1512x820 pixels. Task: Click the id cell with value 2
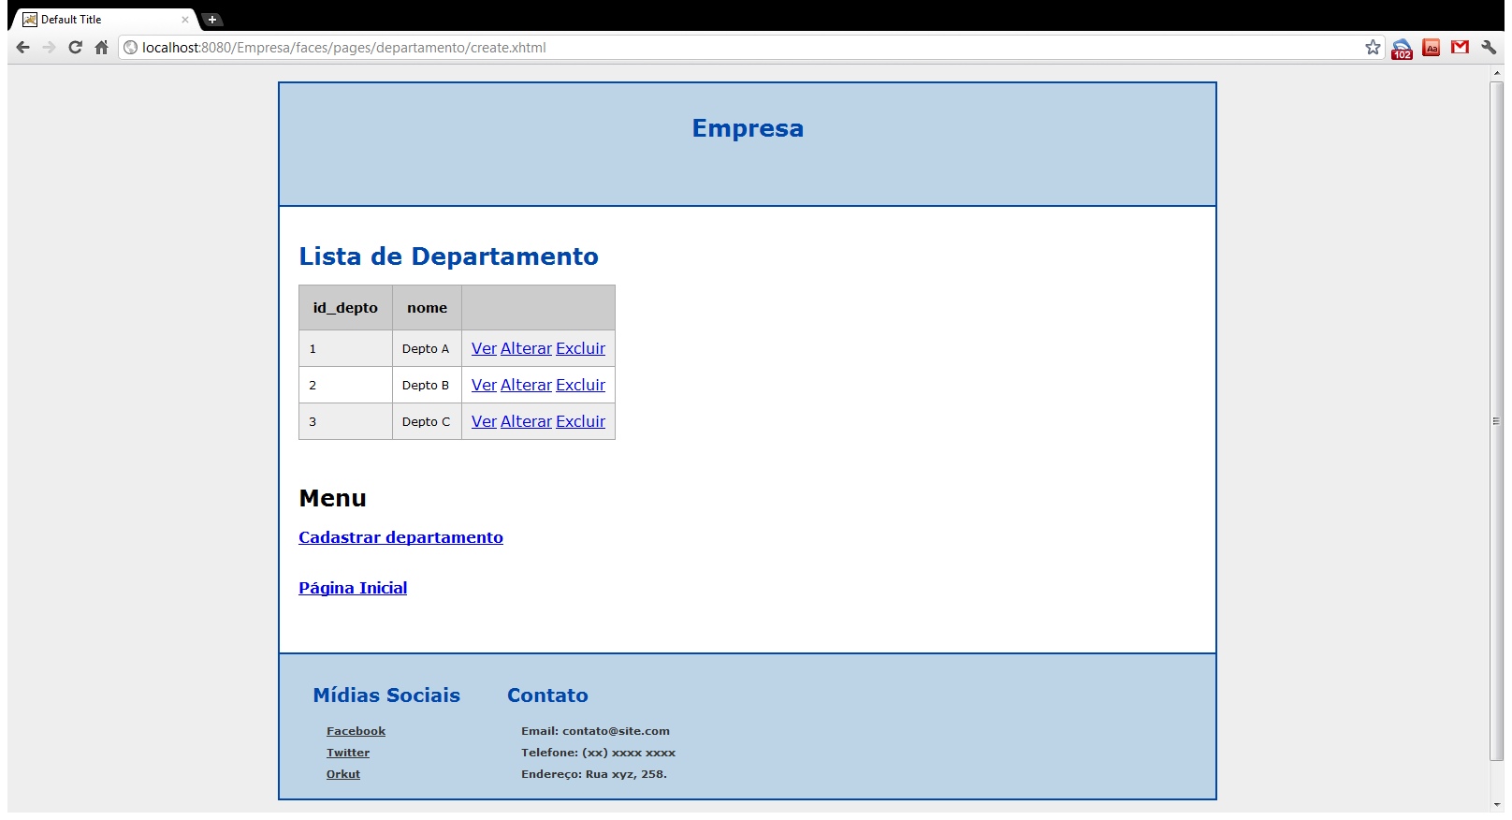(345, 385)
